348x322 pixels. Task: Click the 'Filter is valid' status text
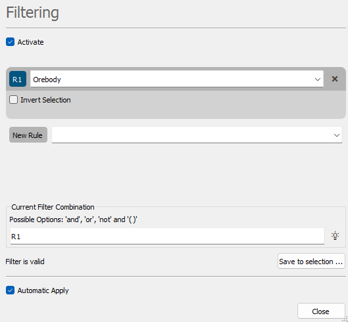[25, 262]
